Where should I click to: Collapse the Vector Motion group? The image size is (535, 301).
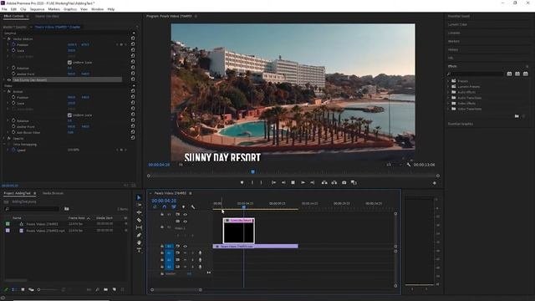point(5,39)
